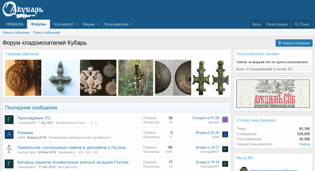Open the Ленкомната forum link

pos(66,152)
